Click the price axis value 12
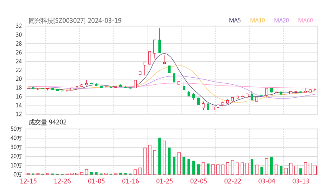Viewport: 322px width, 191px height. click(x=19, y=114)
